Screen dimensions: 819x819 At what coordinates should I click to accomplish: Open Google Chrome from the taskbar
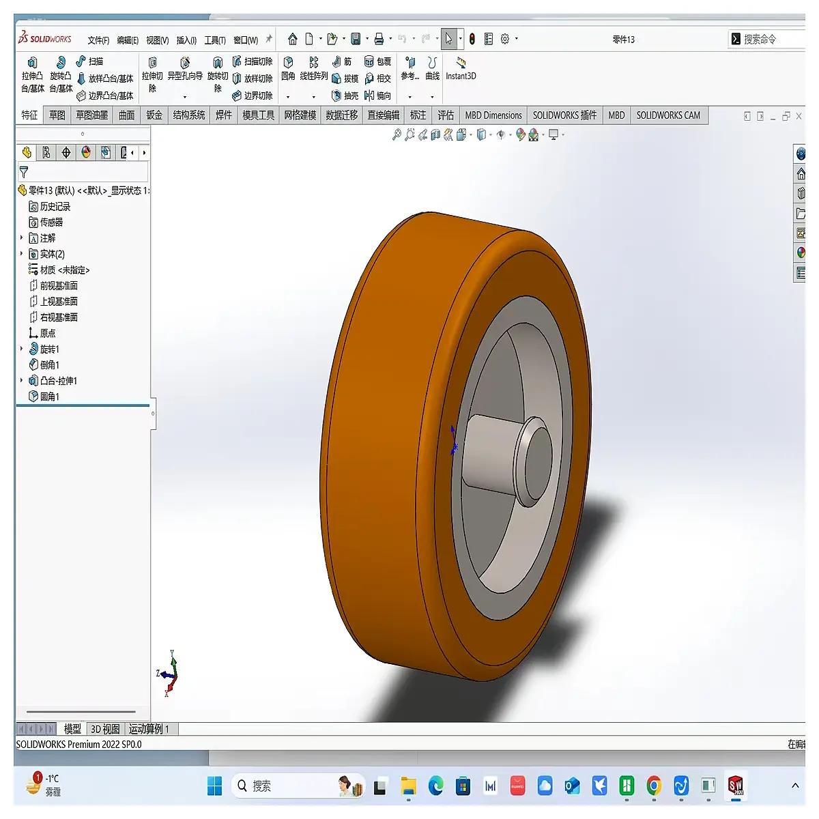654,786
